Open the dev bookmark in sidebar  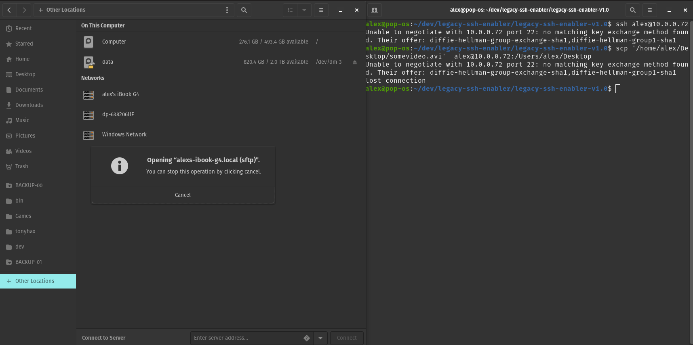(38, 247)
